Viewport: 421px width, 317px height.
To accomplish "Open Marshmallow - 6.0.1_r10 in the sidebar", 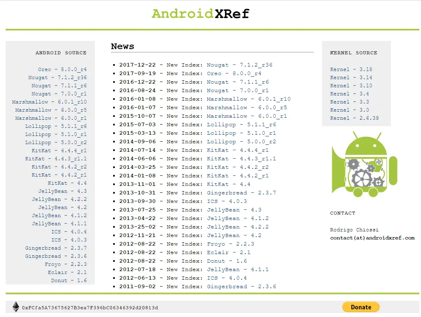I will (49, 102).
